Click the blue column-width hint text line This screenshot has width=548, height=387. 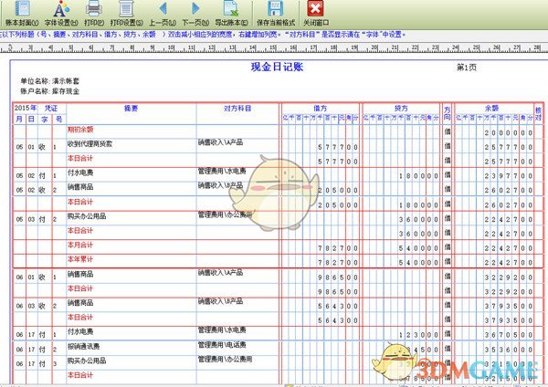coord(203,35)
